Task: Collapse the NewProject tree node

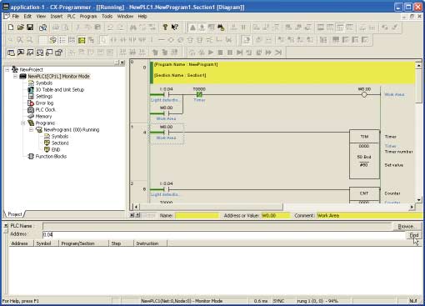Action: coord(7,69)
